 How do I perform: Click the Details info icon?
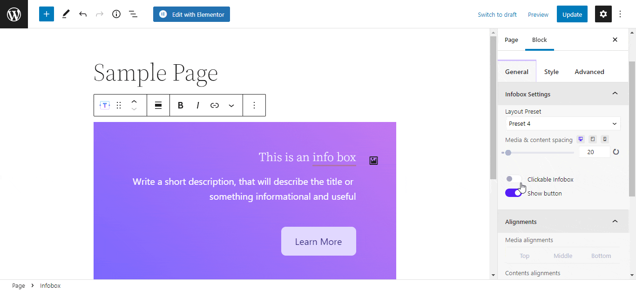(x=116, y=14)
